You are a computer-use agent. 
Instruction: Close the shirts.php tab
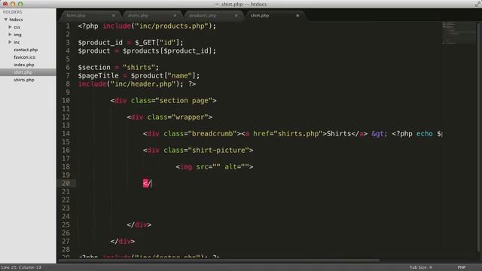[175, 15]
